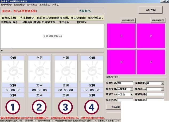Click the sun logo image above workstation 2
The width and height of the screenshot is (169, 122).
[39, 72]
